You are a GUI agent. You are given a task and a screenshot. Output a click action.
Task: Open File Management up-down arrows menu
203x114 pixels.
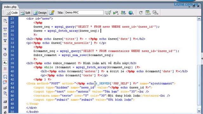pyautogui.click(x=123, y=13)
